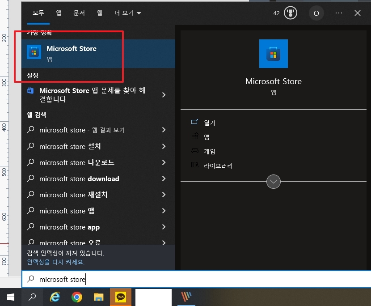Click the white blank taskbar item
Viewport: 371px width, 306px height.
[153, 297]
